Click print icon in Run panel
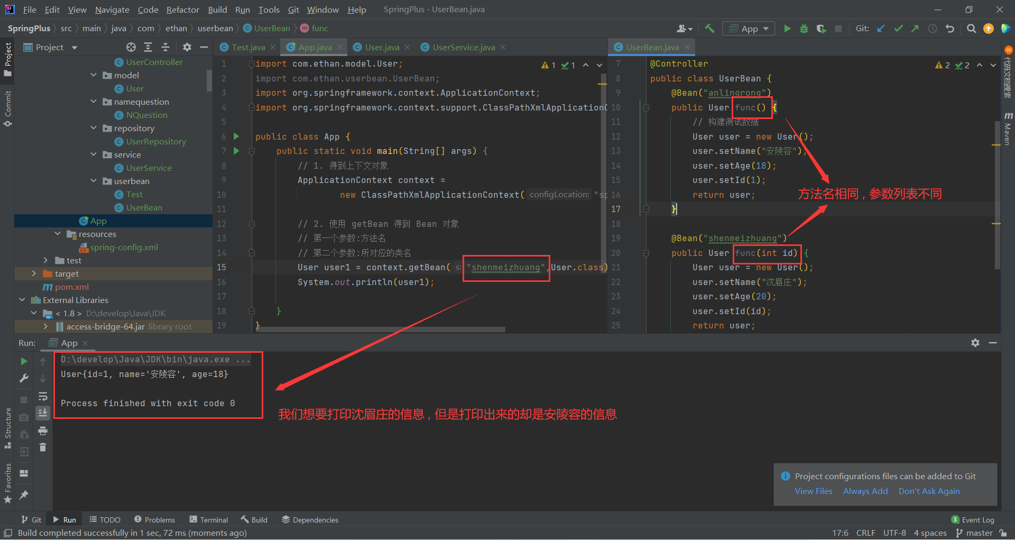 tap(43, 431)
